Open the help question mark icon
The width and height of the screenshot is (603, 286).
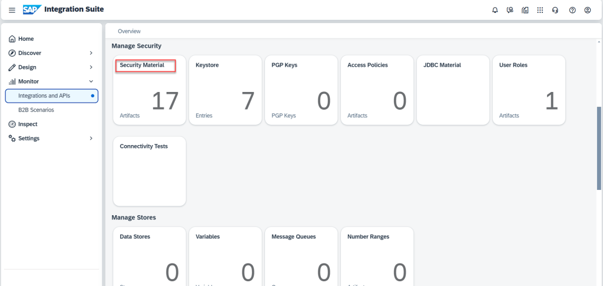(572, 10)
